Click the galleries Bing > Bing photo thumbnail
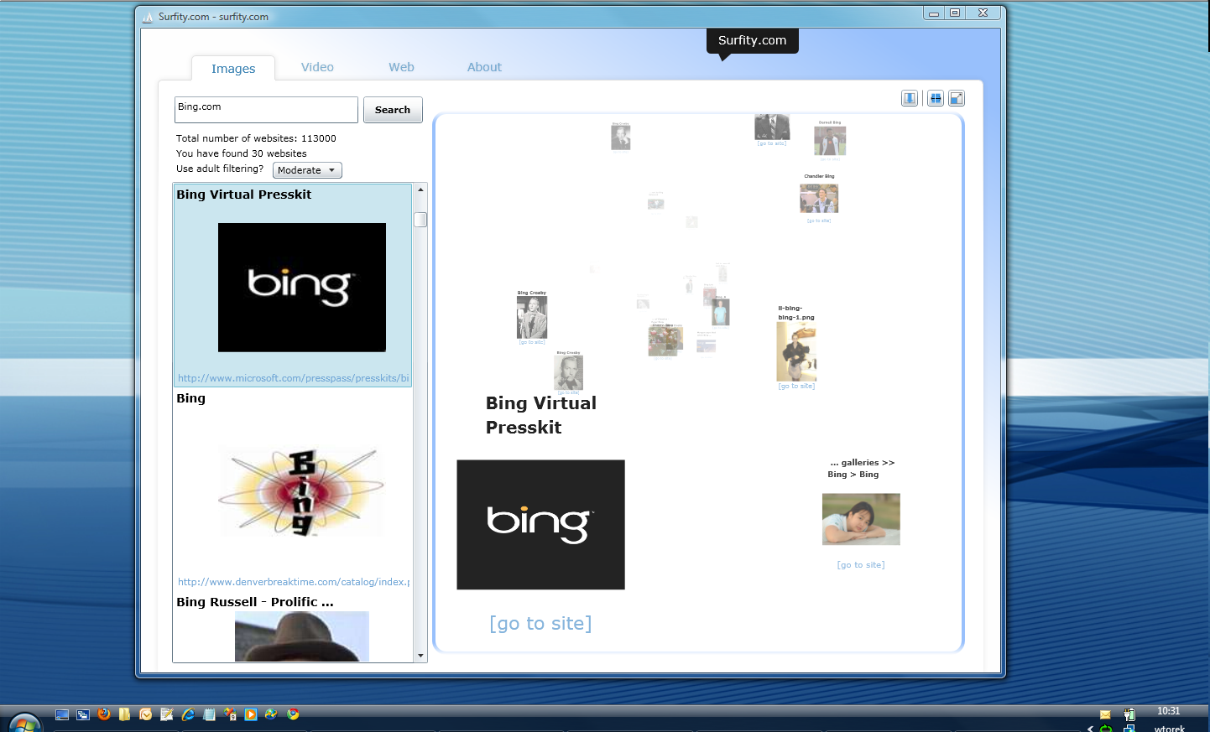Screen dimensions: 1210x732 point(861,519)
